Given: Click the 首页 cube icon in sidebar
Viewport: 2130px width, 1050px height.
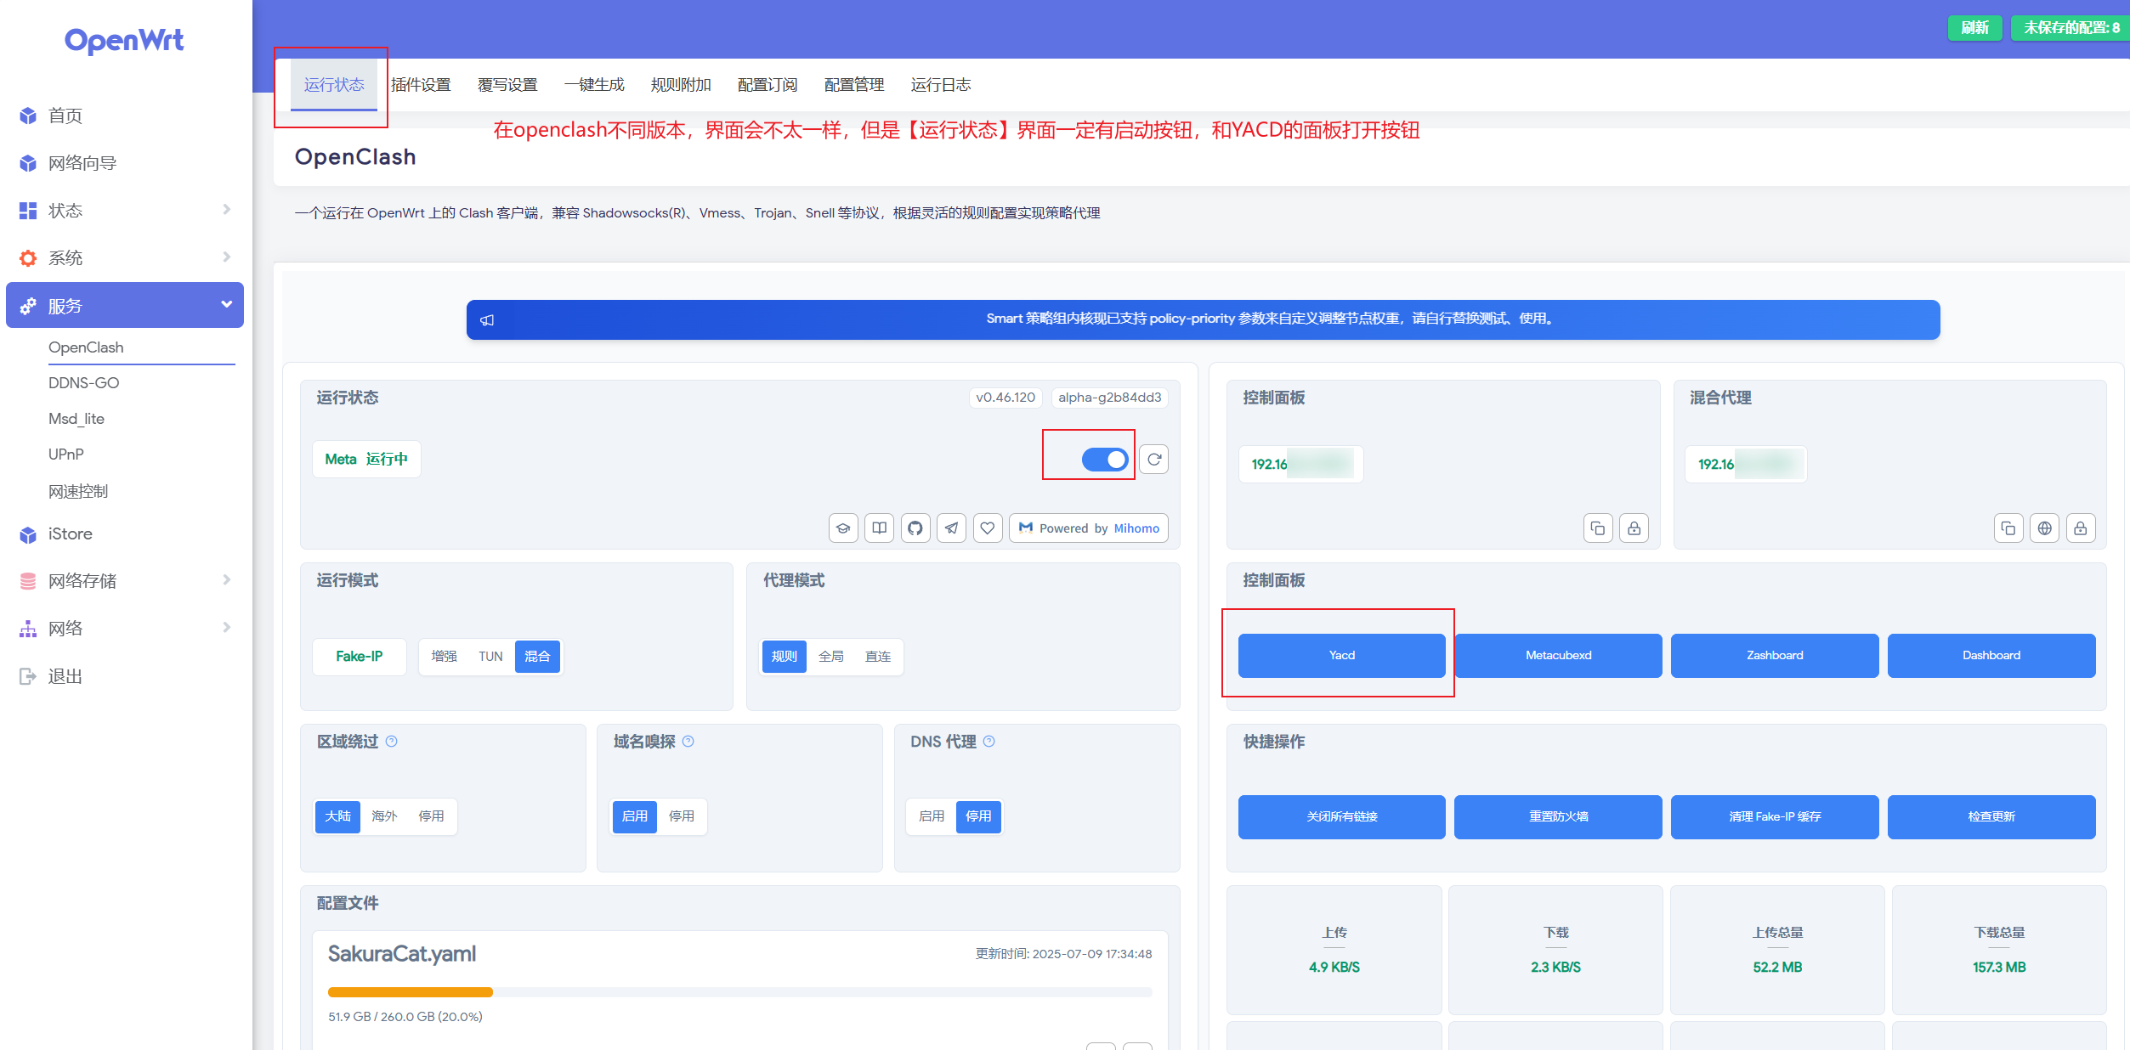Looking at the screenshot, I should pos(28,116).
